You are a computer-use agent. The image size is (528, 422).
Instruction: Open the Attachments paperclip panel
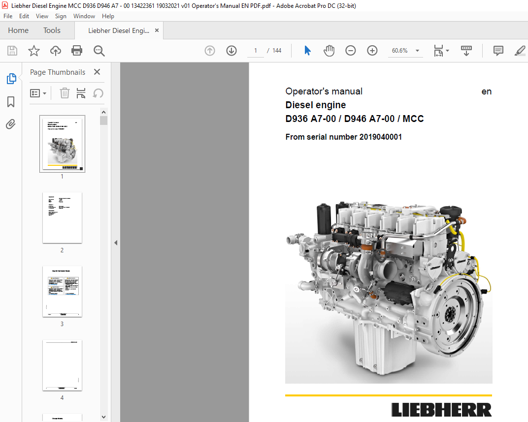coord(11,124)
